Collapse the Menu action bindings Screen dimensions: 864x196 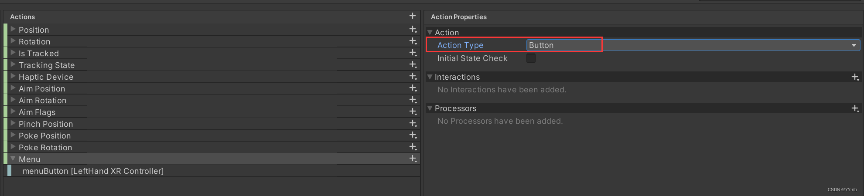click(x=13, y=159)
